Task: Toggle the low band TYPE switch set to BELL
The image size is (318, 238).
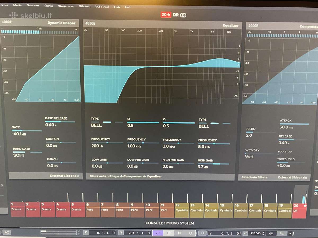Action: 107,122
